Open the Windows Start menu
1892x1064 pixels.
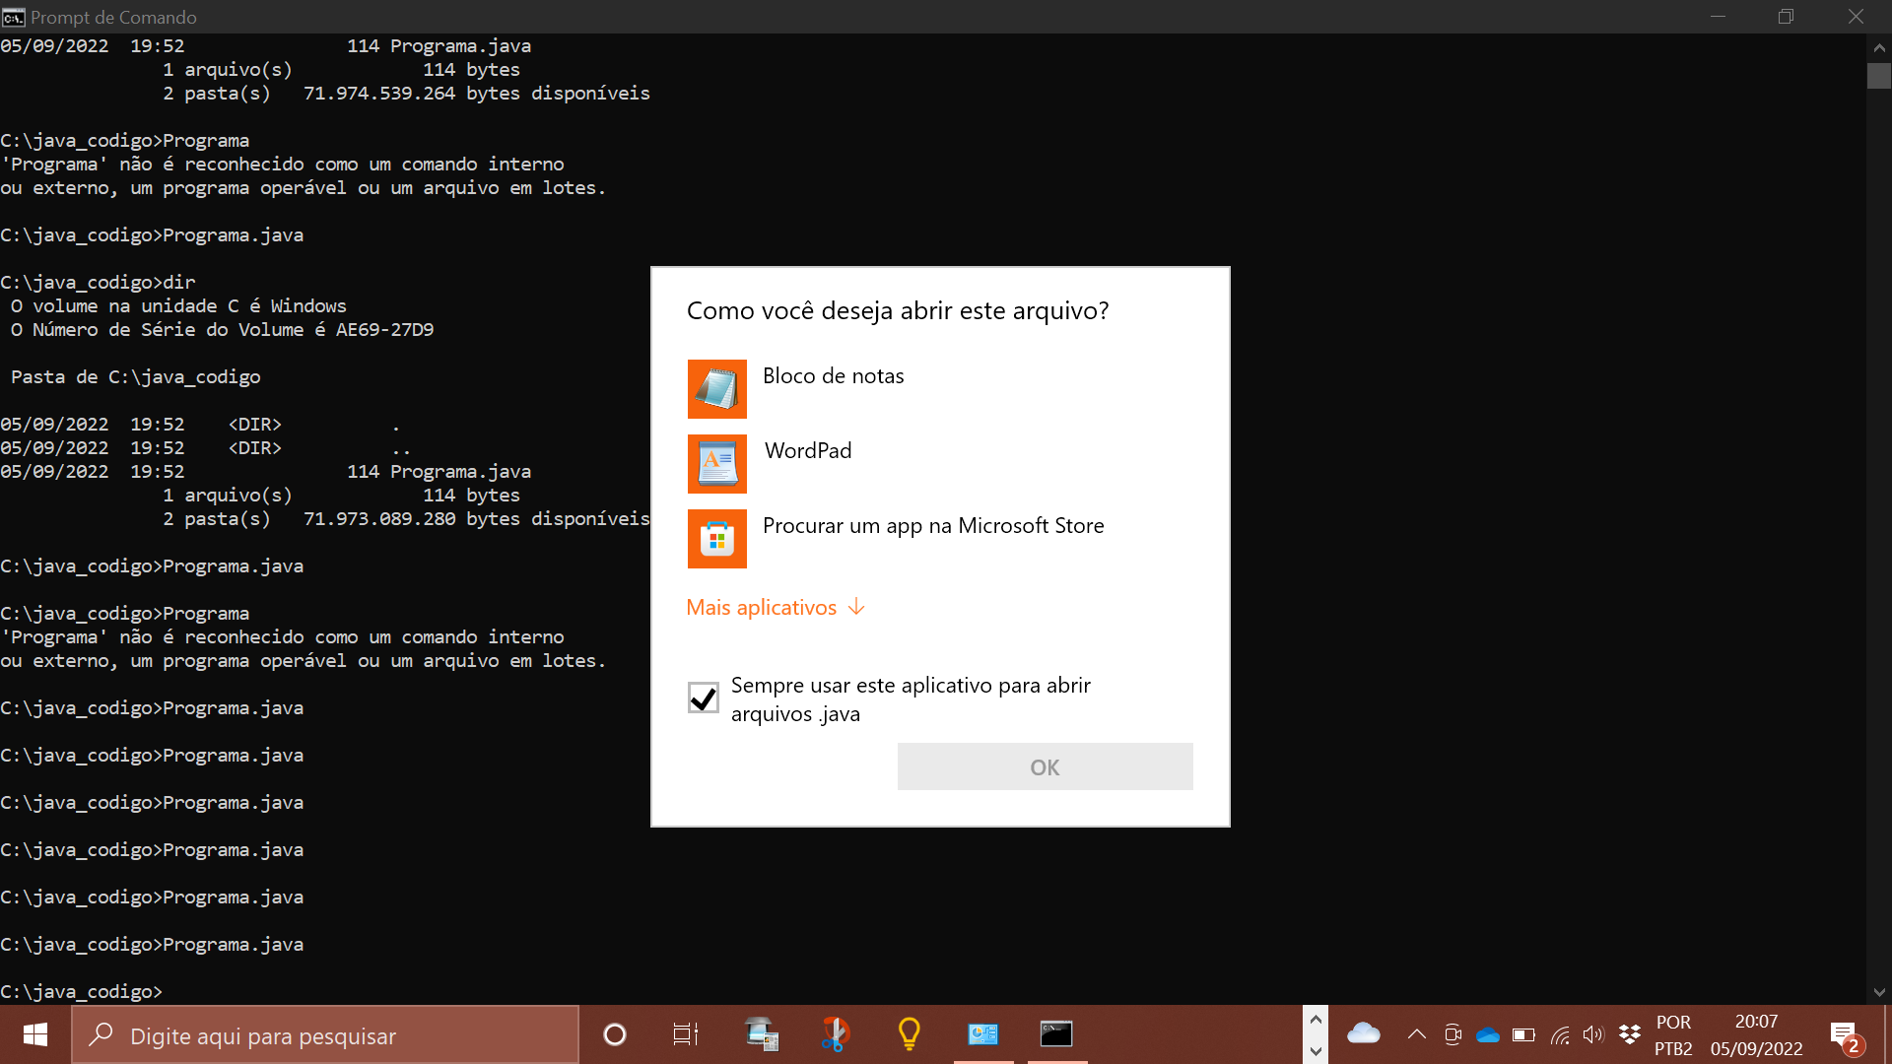coord(35,1034)
